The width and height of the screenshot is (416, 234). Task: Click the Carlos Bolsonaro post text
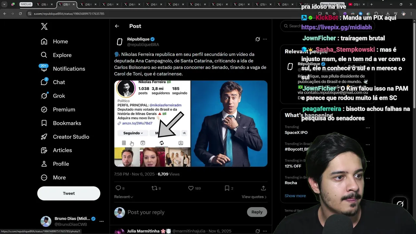point(190,64)
